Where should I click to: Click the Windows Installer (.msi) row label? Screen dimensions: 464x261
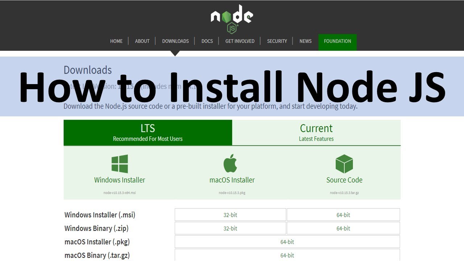point(100,215)
